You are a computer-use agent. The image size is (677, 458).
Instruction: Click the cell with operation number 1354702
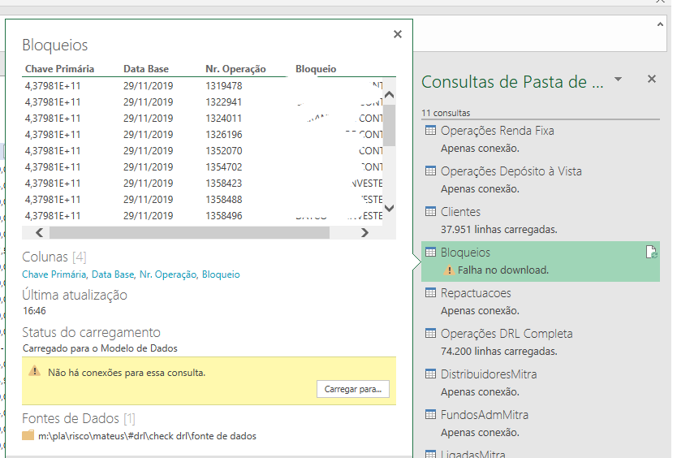pyautogui.click(x=224, y=166)
